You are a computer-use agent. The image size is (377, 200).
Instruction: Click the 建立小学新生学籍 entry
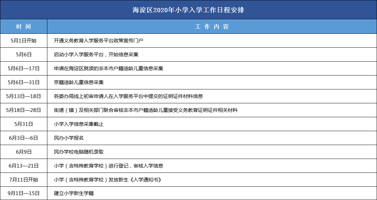74,193
